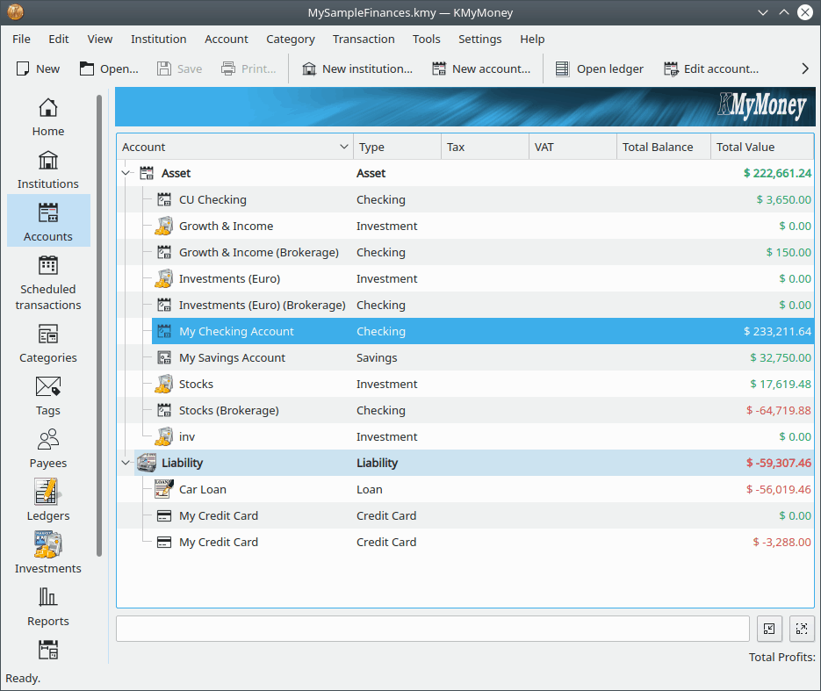The height and width of the screenshot is (691, 821).
Task: Click the Save toolbar button
Action: point(180,68)
